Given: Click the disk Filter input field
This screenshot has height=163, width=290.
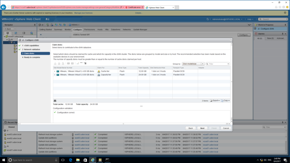Looking at the screenshot, I should click(x=218, y=64).
